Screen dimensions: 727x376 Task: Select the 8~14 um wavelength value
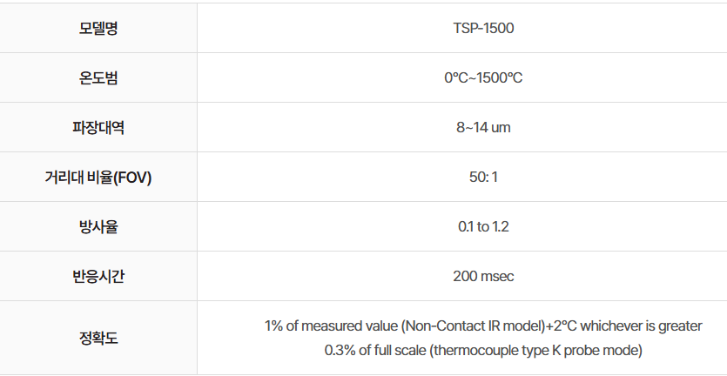(483, 127)
